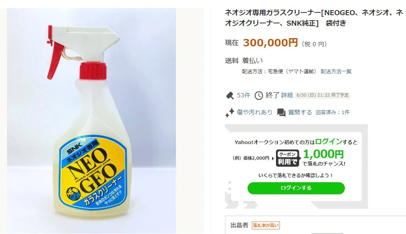Click the 6/30 (日) 21:22 終了予定 label
406x234 pixels.
tap(322, 95)
